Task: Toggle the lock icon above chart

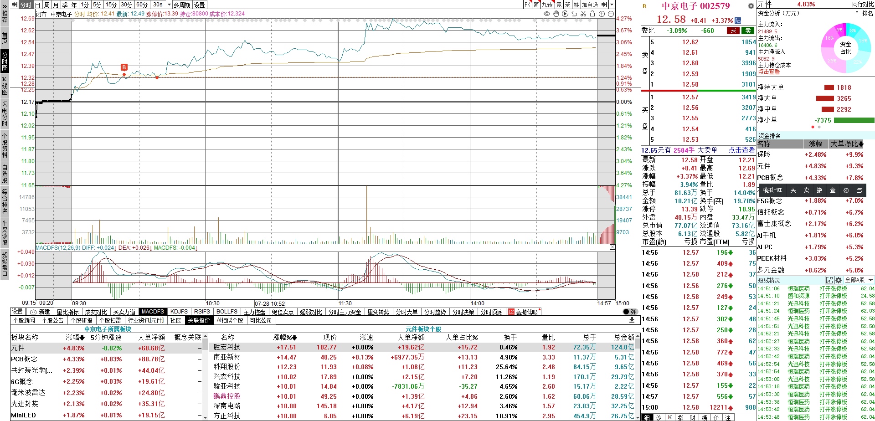Action: pos(592,14)
